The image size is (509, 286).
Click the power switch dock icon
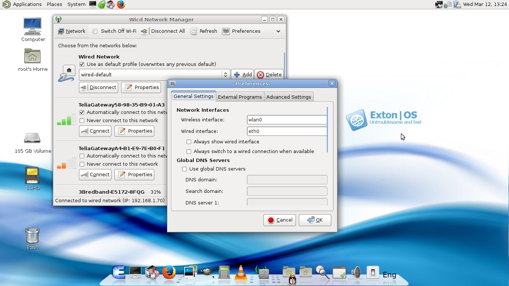(373, 273)
